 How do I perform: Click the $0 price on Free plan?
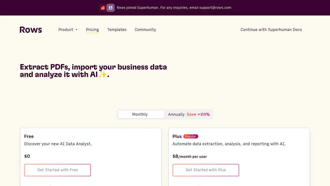point(27,156)
